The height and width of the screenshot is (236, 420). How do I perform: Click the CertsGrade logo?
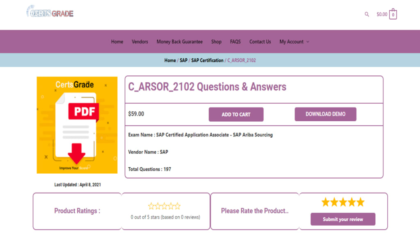50,11
